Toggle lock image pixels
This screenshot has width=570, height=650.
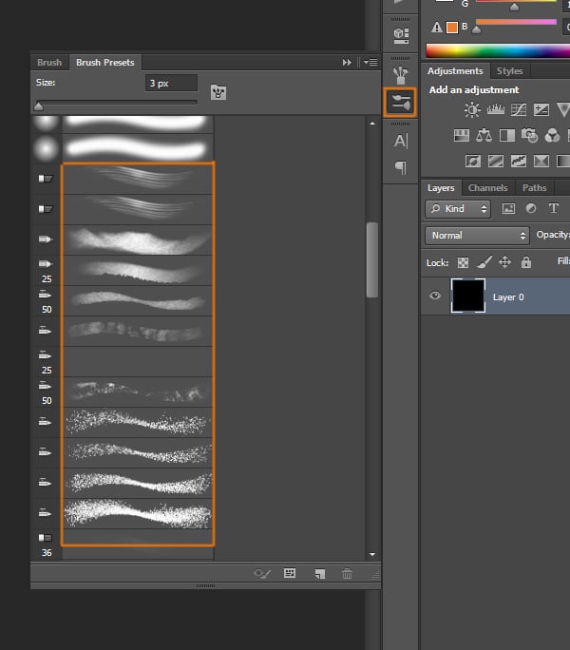coord(484,262)
